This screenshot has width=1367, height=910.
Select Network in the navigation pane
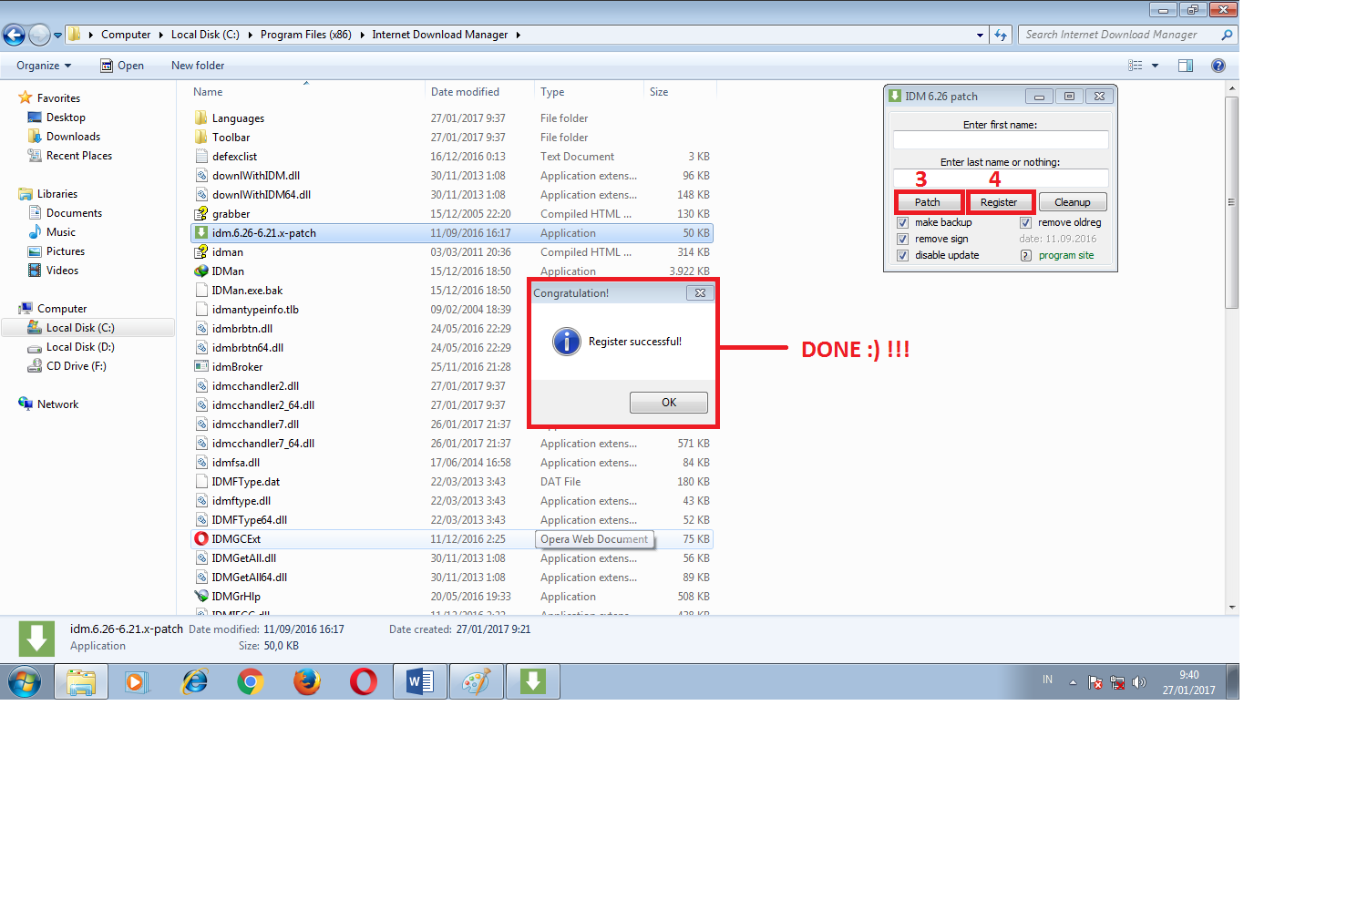[57, 404]
